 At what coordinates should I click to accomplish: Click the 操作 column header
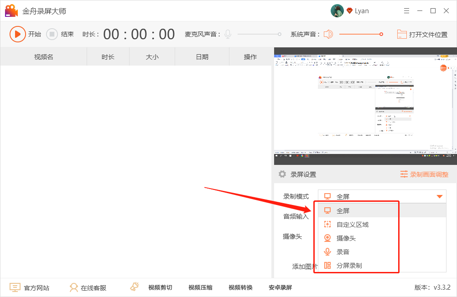click(x=250, y=57)
